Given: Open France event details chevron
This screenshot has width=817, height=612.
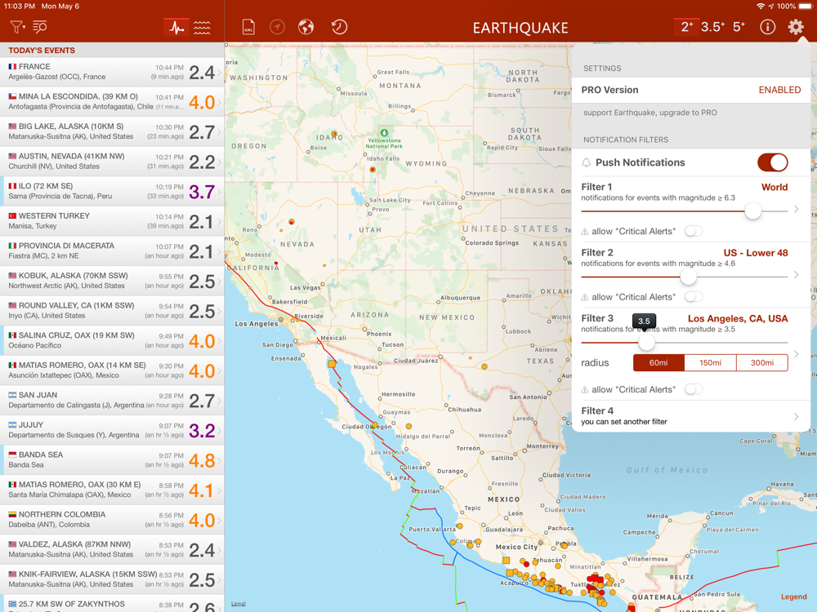Looking at the screenshot, I should click(219, 73).
